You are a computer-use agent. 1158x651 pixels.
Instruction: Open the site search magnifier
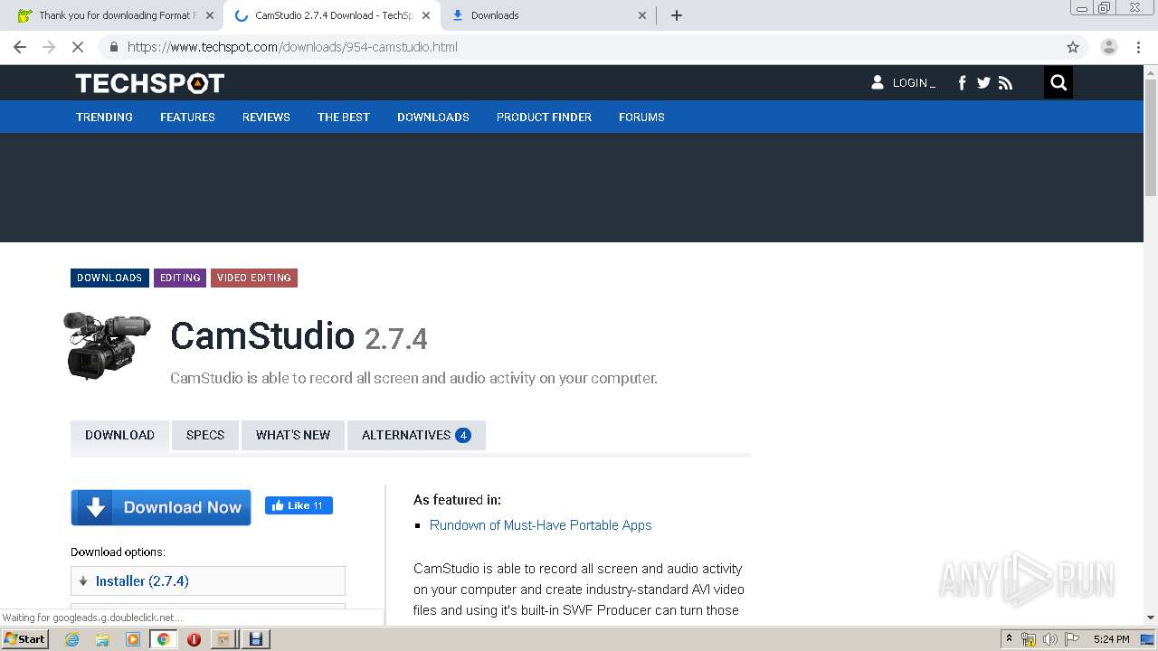[x=1058, y=83]
